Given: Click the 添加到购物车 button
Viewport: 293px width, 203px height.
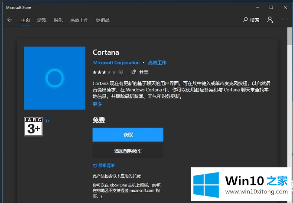Looking at the screenshot, I should tap(128, 151).
